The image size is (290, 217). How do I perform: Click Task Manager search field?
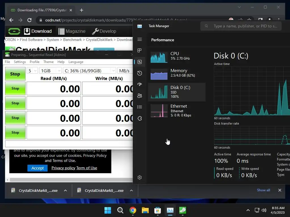point(241,26)
